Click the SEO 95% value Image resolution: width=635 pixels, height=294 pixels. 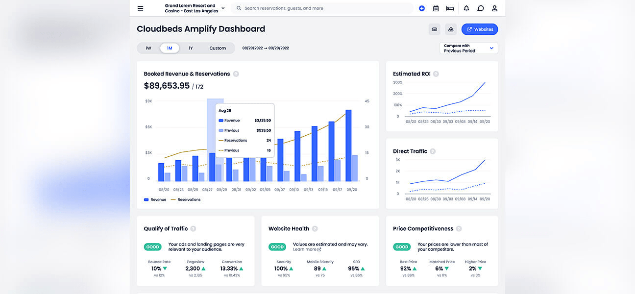(353, 269)
